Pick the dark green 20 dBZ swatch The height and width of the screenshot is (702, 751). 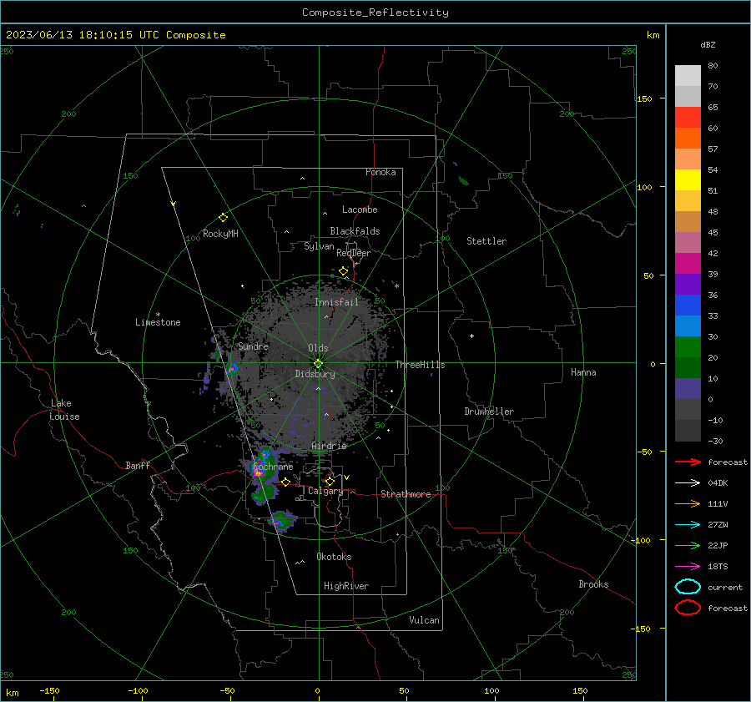(x=688, y=367)
